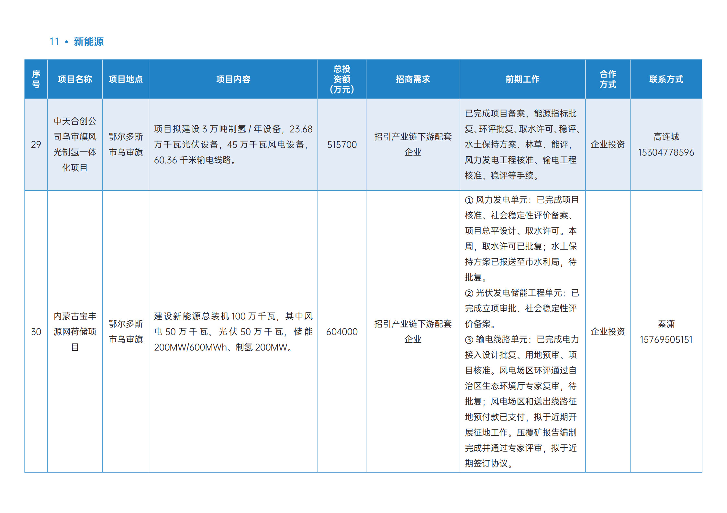This screenshot has height=513, width=727.
Task: Click row 30 project content starting '建设新能源总装机'
Action: tap(233, 332)
